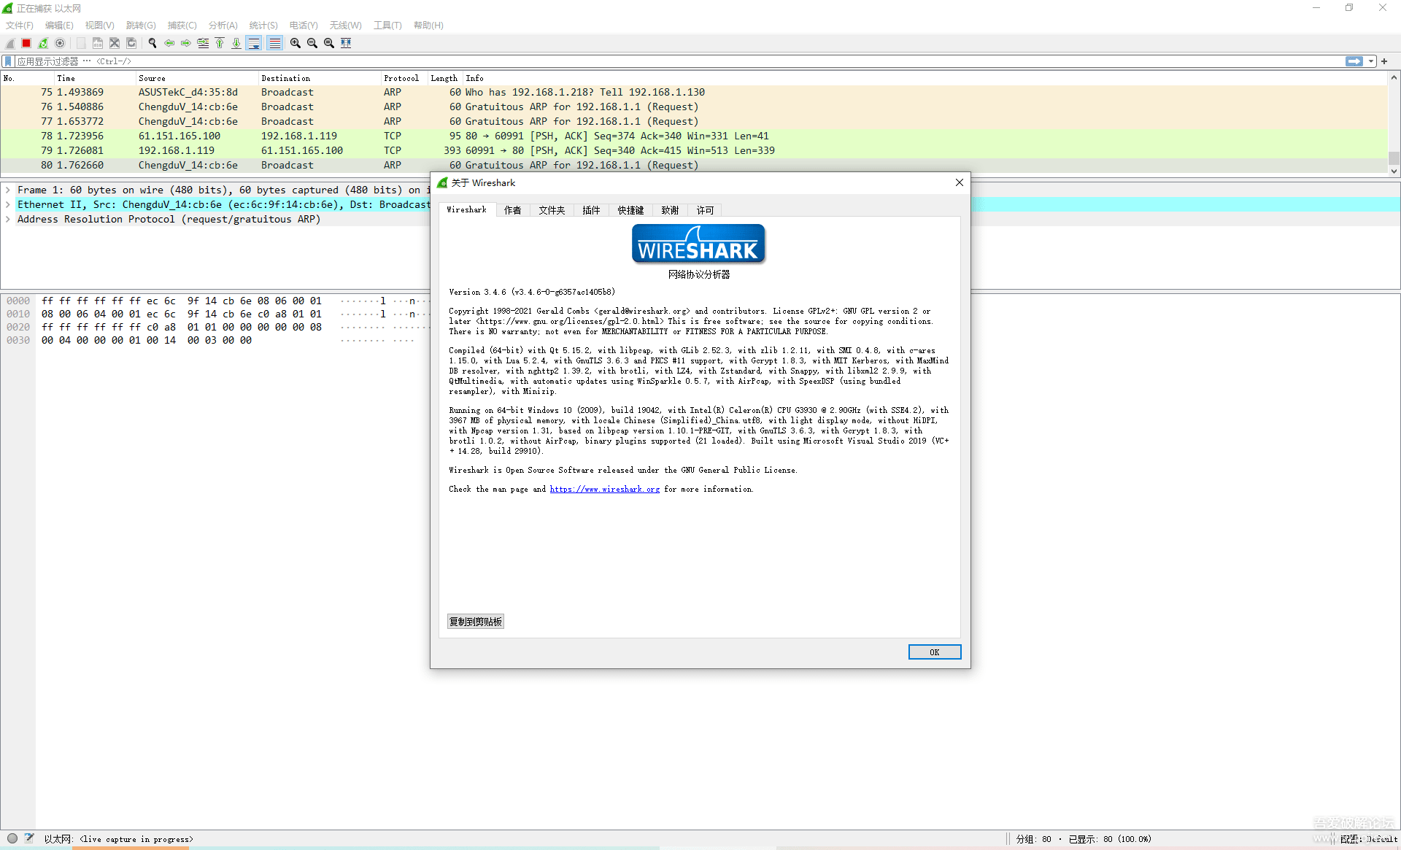Switch to the 致谢 tab

tap(670, 210)
